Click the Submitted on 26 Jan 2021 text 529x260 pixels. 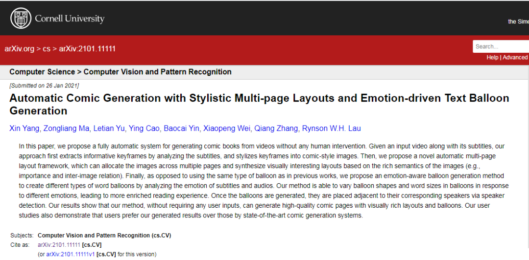pyautogui.click(x=44, y=86)
